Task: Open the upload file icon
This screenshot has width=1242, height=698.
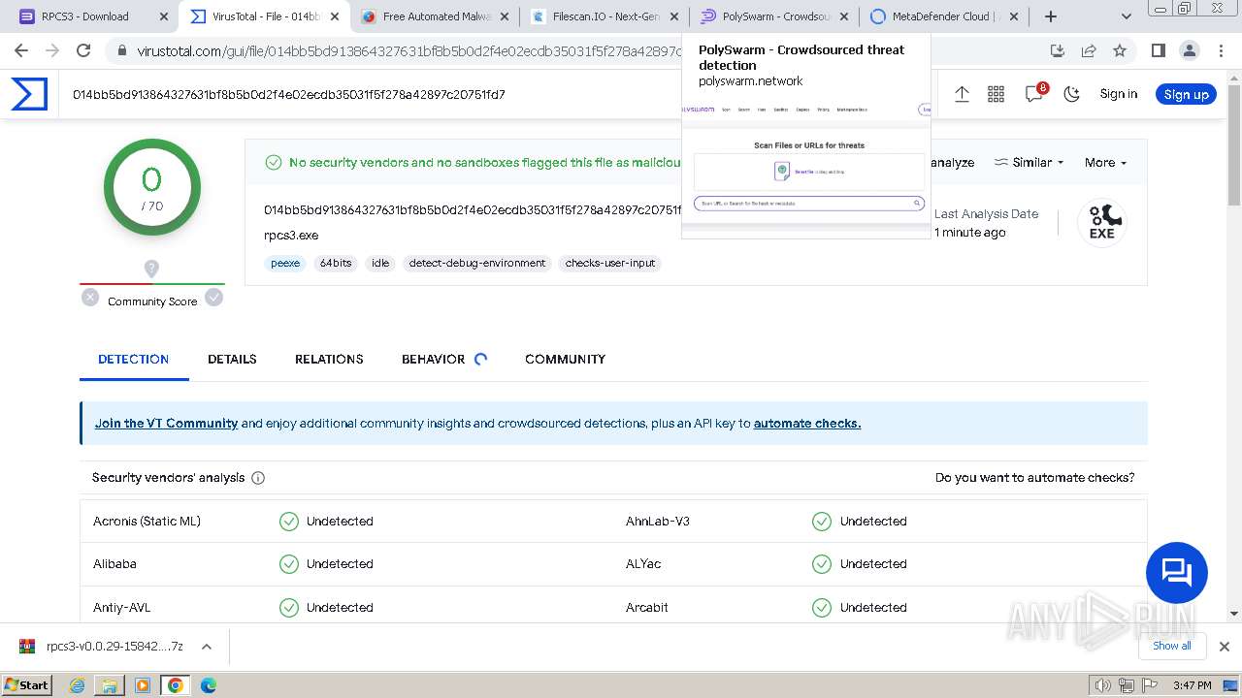Action: 962,94
